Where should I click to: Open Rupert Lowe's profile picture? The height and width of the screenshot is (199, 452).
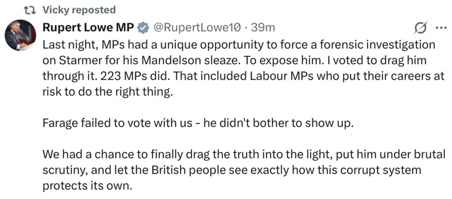pyautogui.click(x=20, y=35)
